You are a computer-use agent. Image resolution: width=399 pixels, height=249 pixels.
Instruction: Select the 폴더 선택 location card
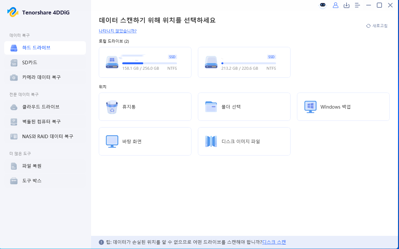click(x=244, y=107)
